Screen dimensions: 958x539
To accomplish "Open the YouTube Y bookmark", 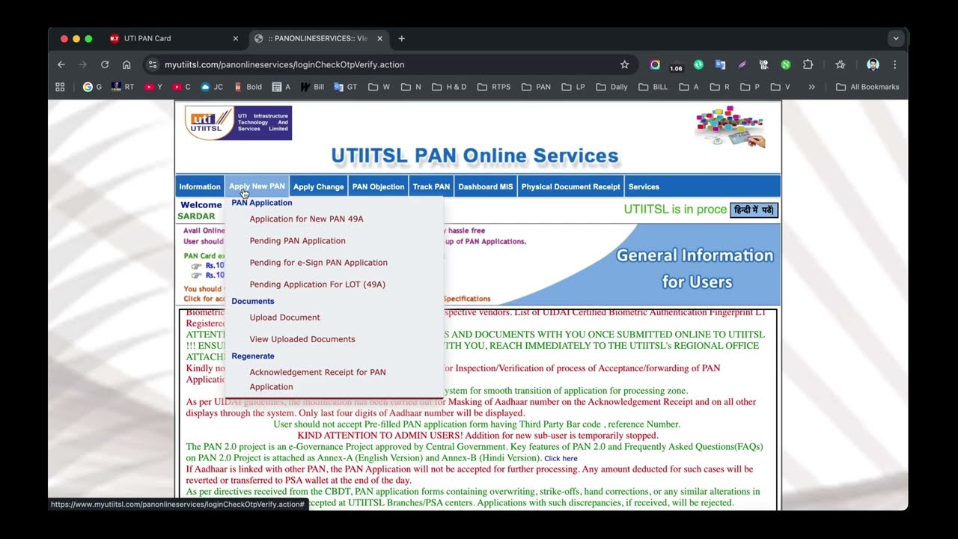I will coord(153,87).
